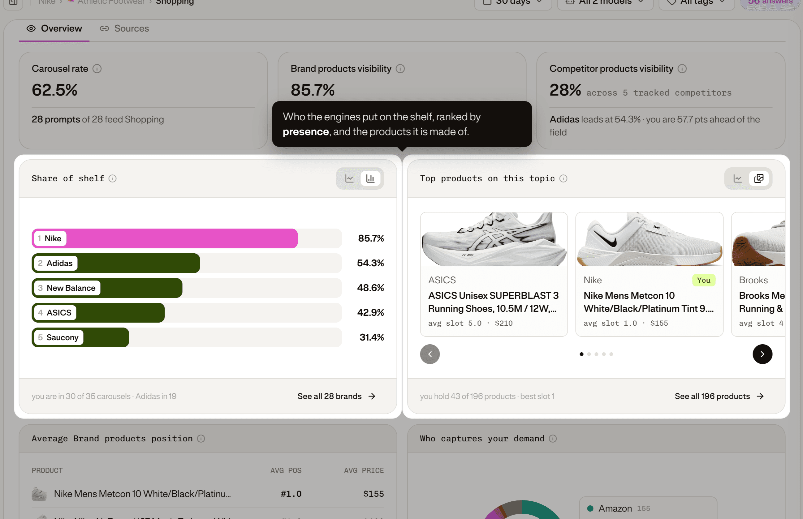Click the You badge on Nike card
The width and height of the screenshot is (803, 519).
click(x=704, y=281)
